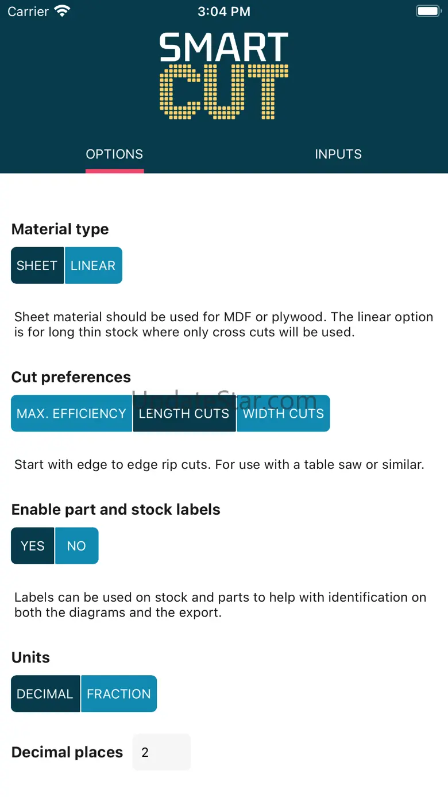Viewport: 448px width, 797px height.
Task: Disable labels with the NO button
Action: [x=76, y=546]
